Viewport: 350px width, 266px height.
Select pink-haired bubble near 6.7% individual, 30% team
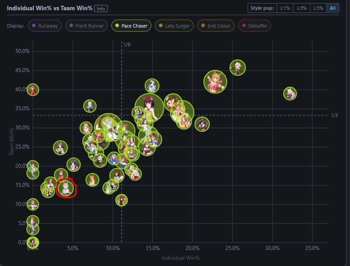click(x=86, y=128)
